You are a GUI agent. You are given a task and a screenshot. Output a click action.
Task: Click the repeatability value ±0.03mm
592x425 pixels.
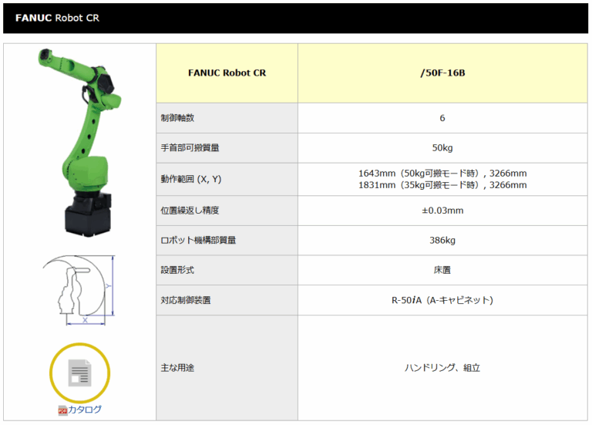(x=442, y=211)
